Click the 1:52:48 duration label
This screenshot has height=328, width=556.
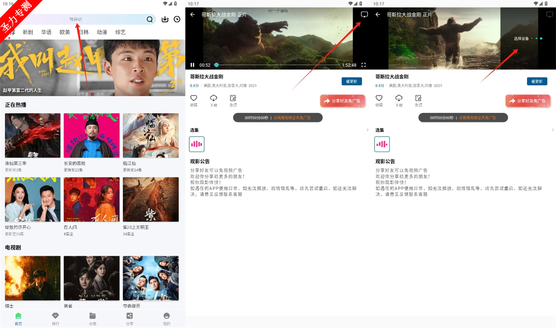pyautogui.click(x=349, y=65)
